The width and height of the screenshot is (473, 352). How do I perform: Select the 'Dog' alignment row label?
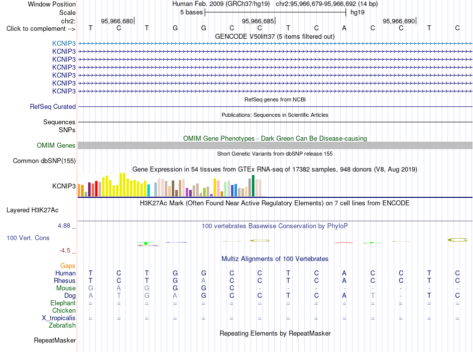click(x=70, y=296)
